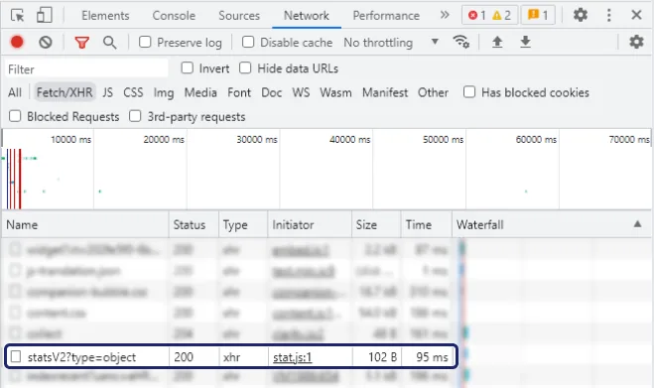Screen dimensions: 654x388
Task: Click the Waterfall column sort arrow
Action: click(x=637, y=224)
